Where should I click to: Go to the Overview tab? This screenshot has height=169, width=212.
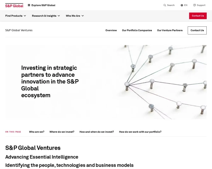[x=111, y=30]
